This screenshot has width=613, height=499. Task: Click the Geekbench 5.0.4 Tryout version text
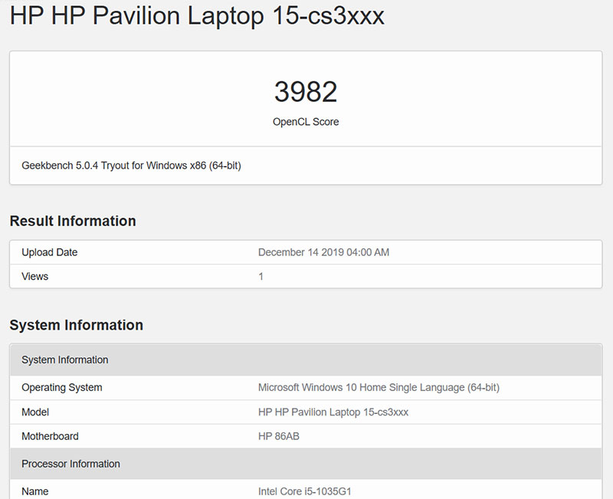coord(131,166)
